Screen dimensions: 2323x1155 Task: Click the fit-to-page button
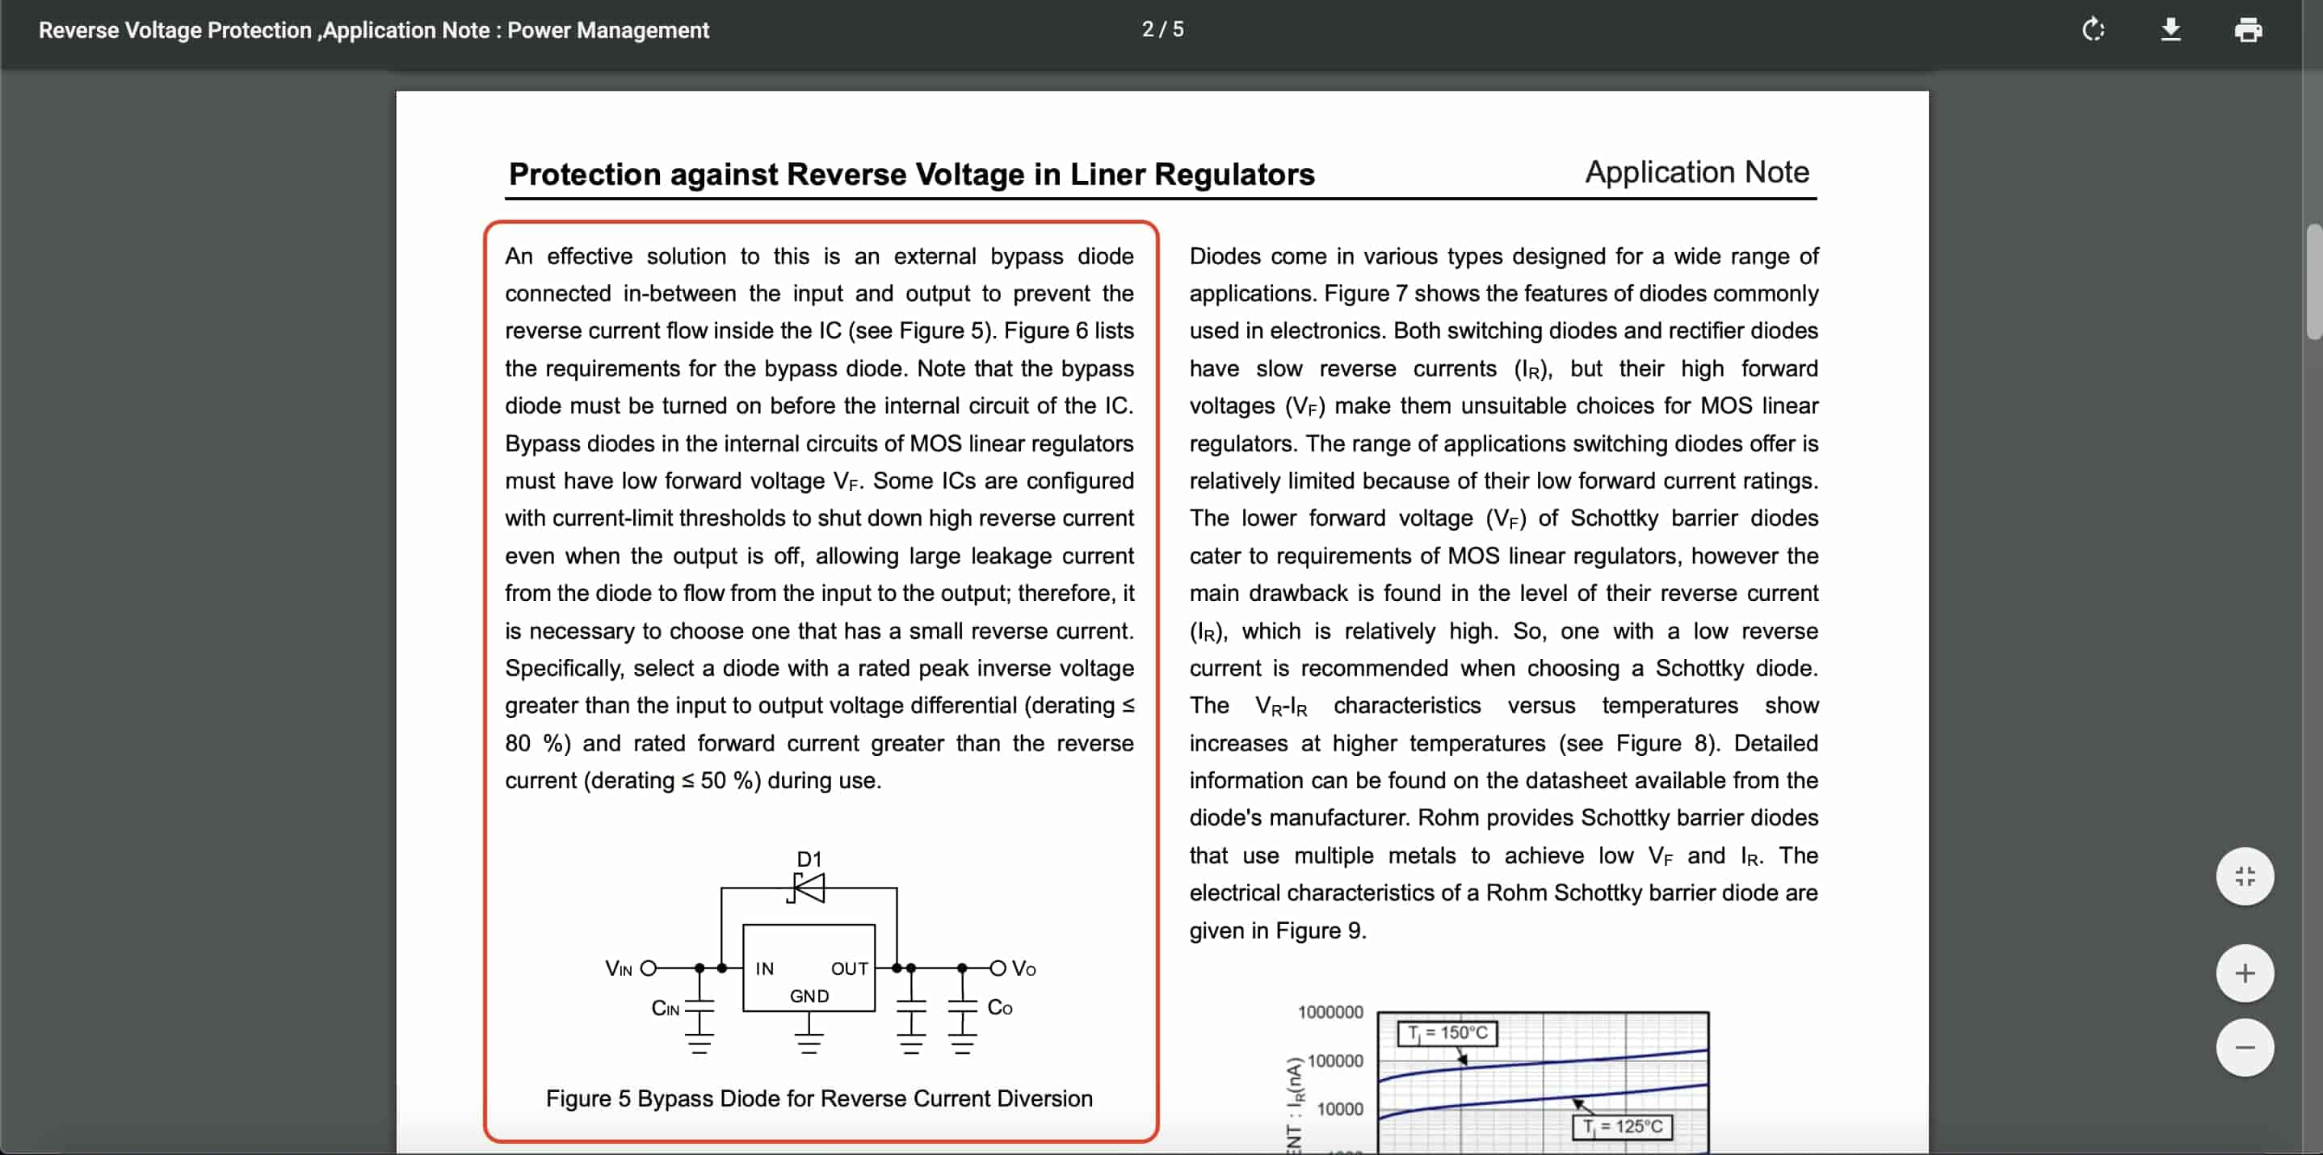pyautogui.click(x=2245, y=876)
